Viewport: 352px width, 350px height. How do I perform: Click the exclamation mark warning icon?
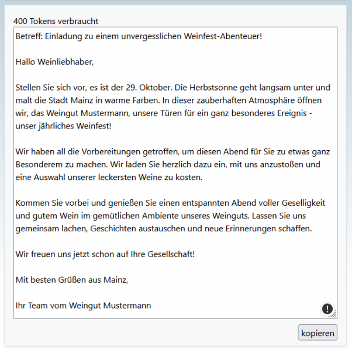pyautogui.click(x=327, y=309)
